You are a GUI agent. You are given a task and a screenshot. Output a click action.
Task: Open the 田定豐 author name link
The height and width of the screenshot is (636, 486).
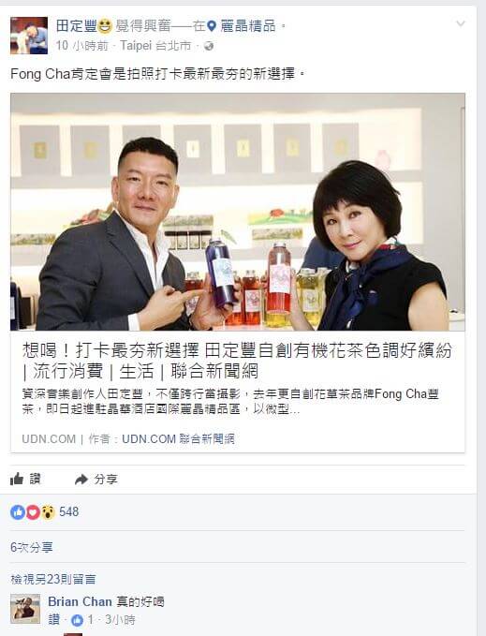pos(76,26)
